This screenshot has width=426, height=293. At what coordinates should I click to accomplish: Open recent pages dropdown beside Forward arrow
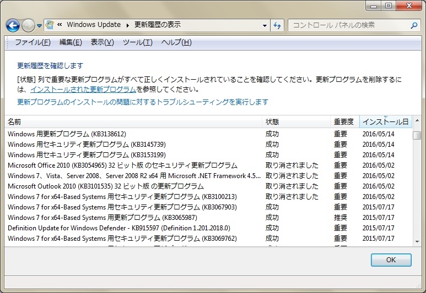pyautogui.click(x=39, y=26)
